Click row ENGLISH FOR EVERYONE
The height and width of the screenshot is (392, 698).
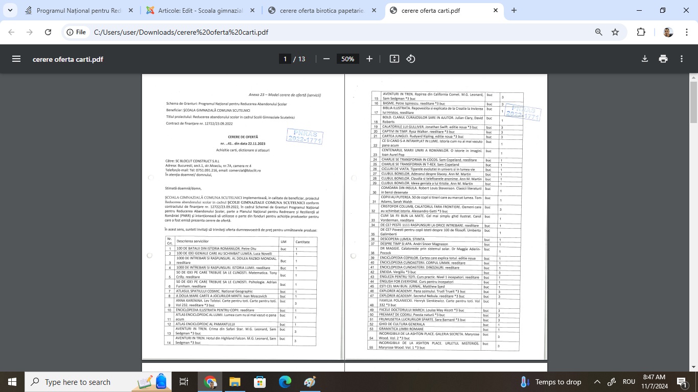pos(445,282)
